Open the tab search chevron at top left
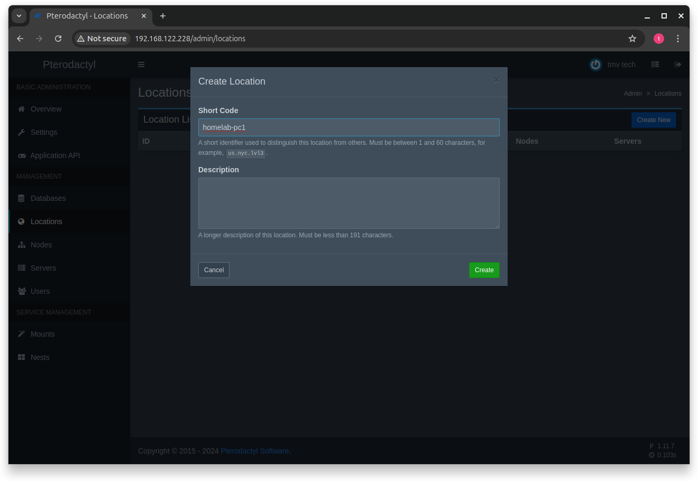 pyautogui.click(x=19, y=16)
